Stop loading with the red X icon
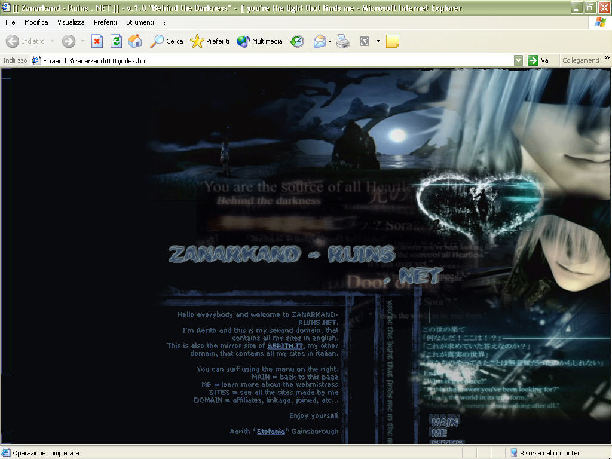The width and height of the screenshot is (612, 459). (97, 41)
